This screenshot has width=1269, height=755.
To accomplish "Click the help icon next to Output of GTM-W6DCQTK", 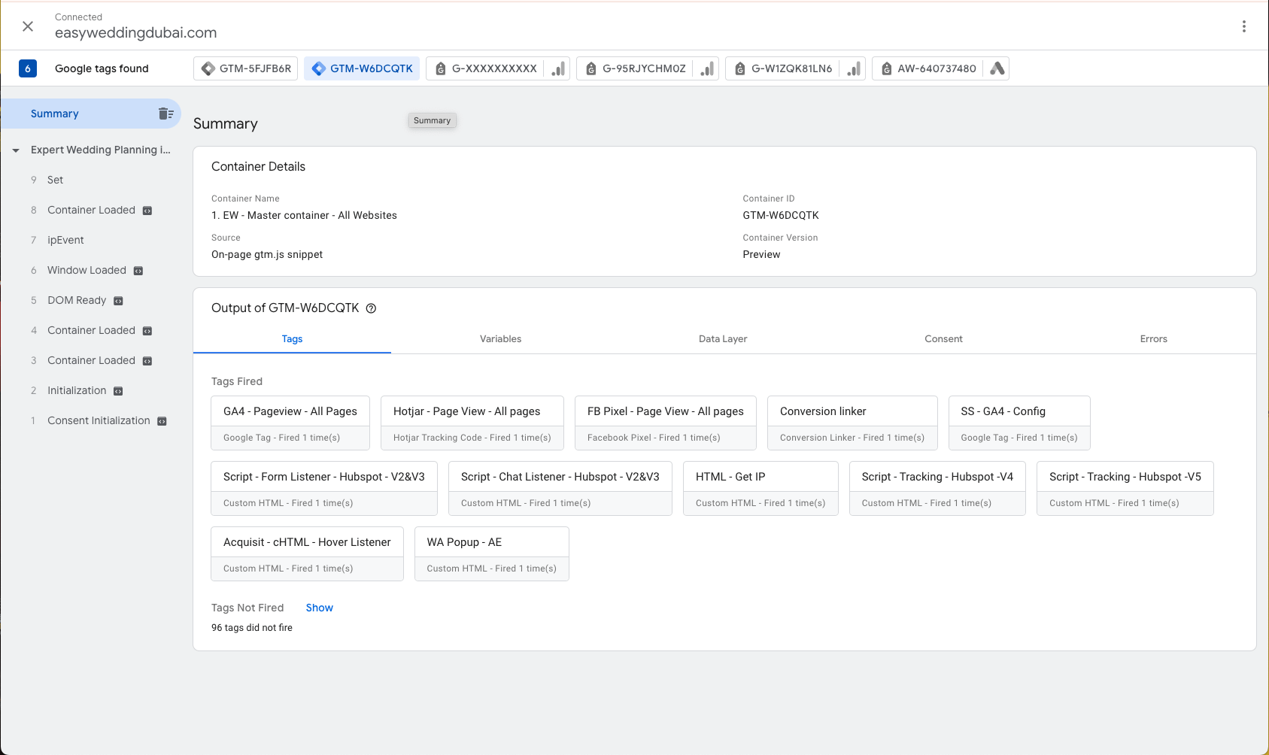I will pyautogui.click(x=371, y=308).
